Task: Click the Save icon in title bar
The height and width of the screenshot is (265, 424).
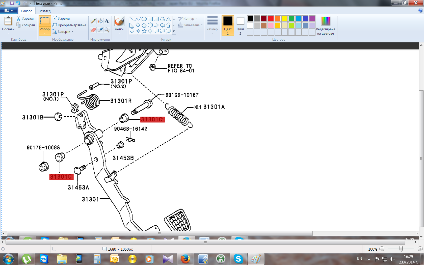Action: pos(12,3)
